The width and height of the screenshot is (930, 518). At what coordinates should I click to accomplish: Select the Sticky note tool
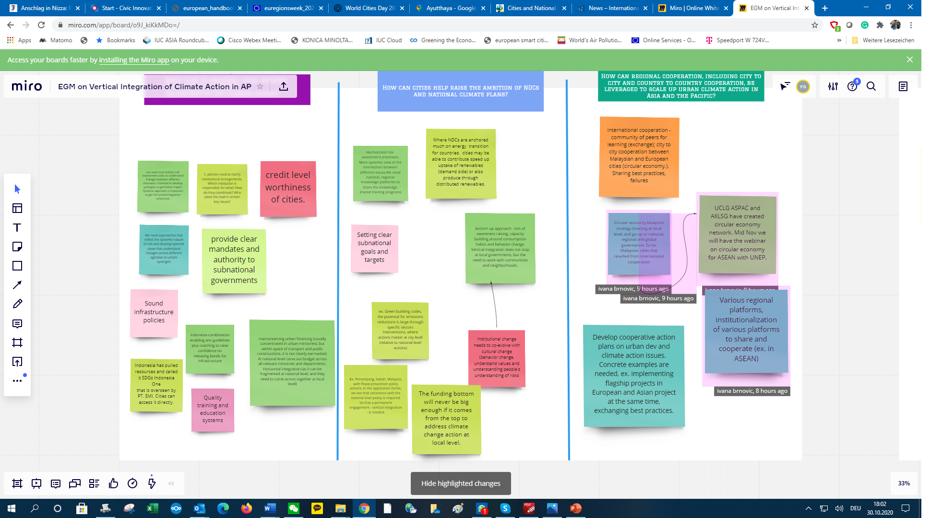tap(17, 247)
